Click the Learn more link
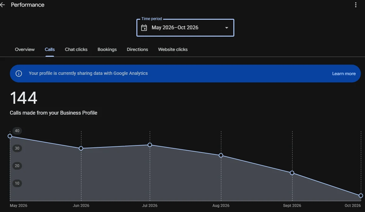365x212 pixels. (344, 74)
